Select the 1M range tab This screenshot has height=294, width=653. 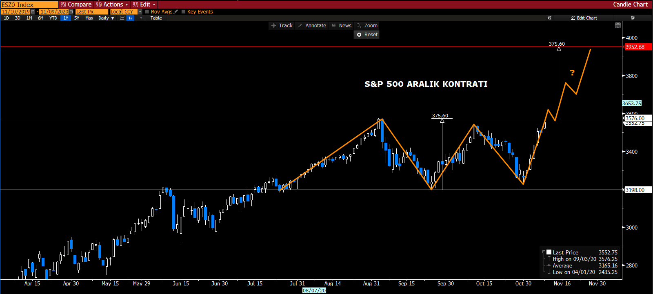pos(29,18)
